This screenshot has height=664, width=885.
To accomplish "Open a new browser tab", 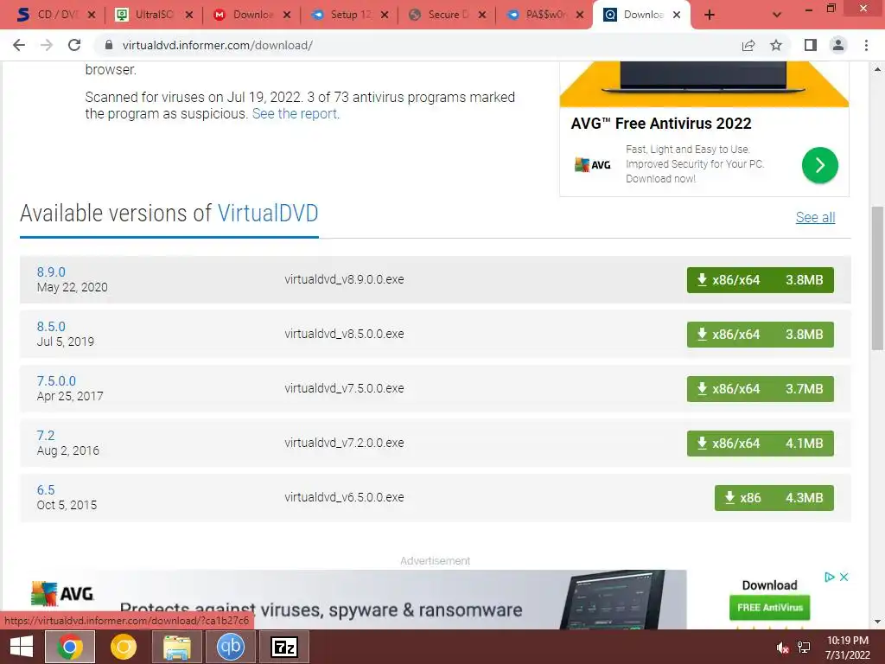I will click(x=710, y=16).
